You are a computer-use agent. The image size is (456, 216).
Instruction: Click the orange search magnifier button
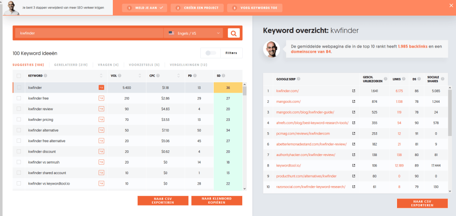point(234,33)
